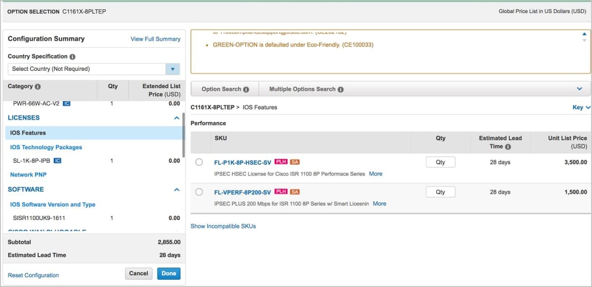This screenshot has height=287, width=592.
Task: Click the Multiple Options Search info icon
Action: click(341, 89)
